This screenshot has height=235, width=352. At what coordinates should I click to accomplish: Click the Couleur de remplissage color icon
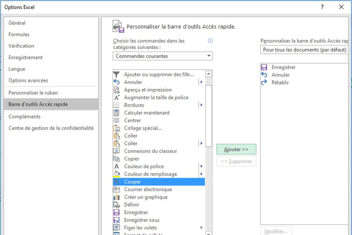116,174
